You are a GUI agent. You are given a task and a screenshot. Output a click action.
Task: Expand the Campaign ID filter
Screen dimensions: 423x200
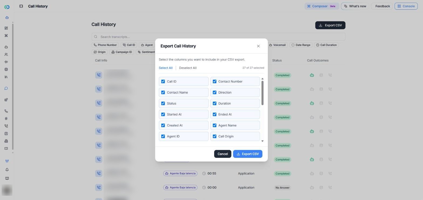[122, 52]
